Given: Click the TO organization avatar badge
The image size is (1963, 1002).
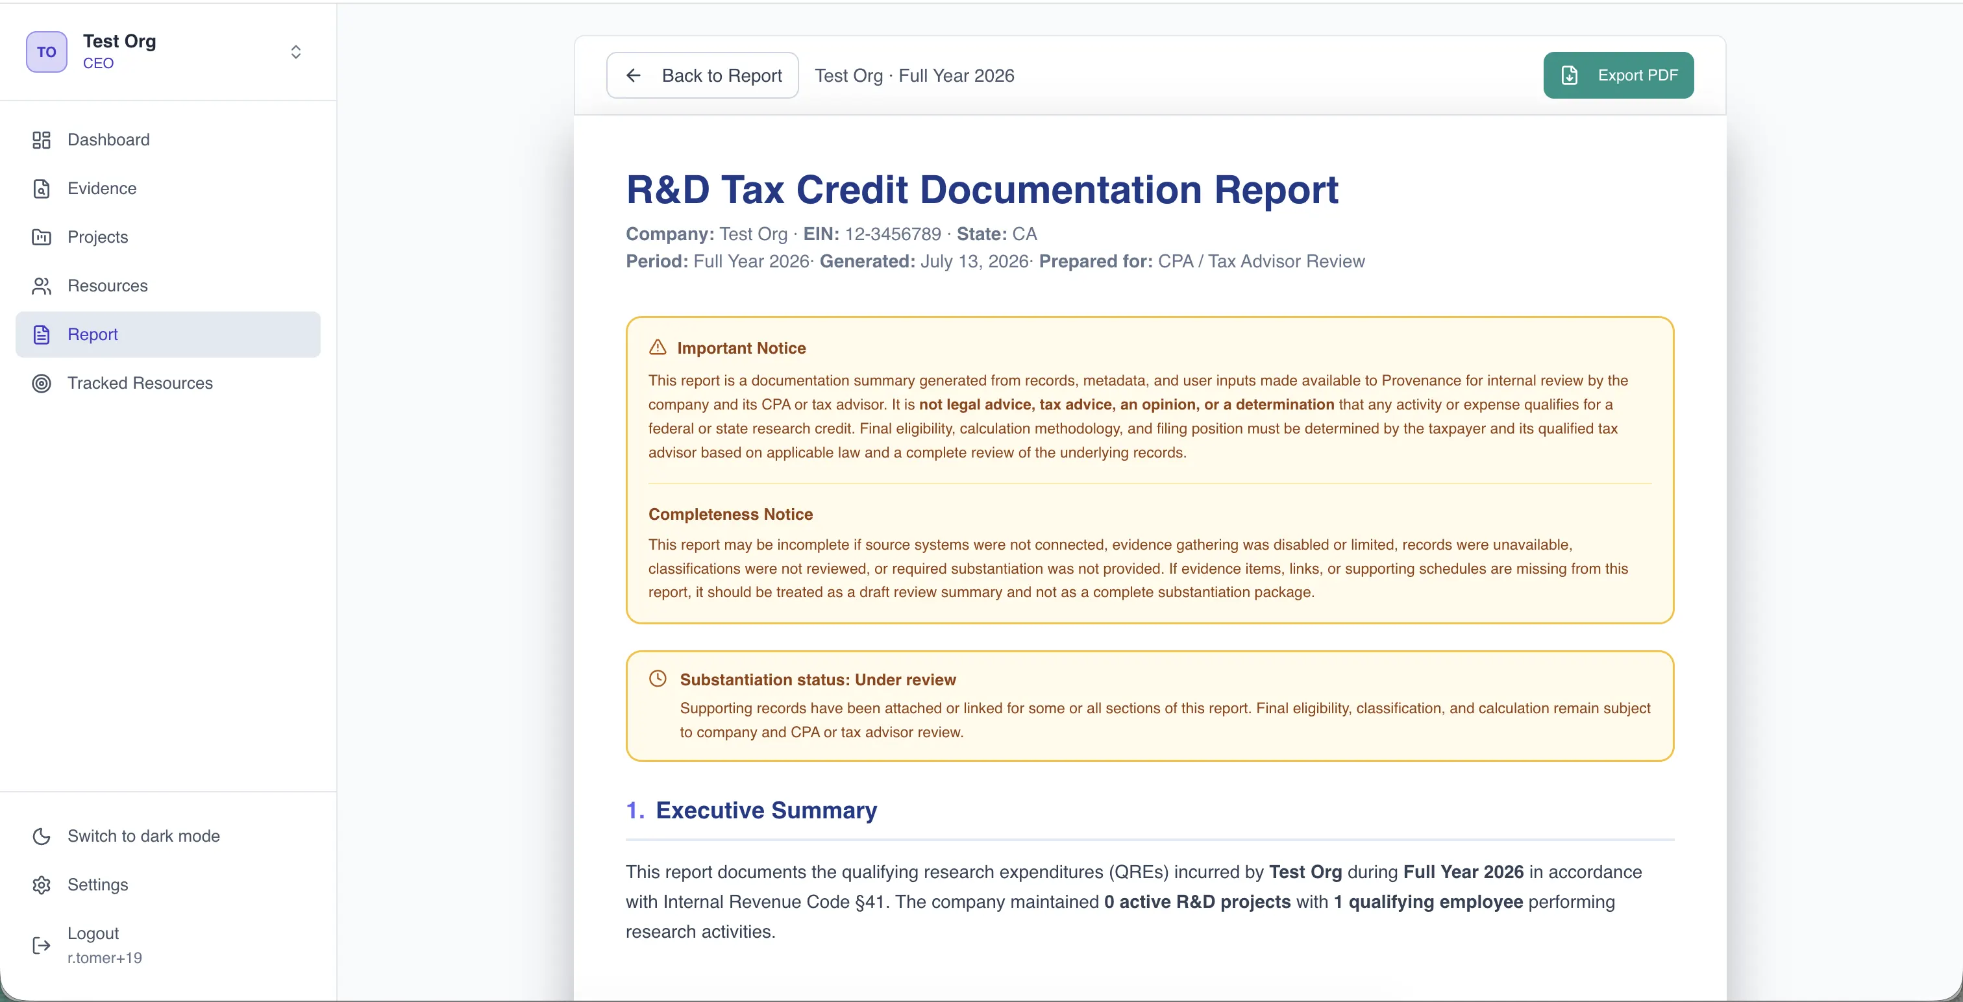Looking at the screenshot, I should click(x=47, y=52).
